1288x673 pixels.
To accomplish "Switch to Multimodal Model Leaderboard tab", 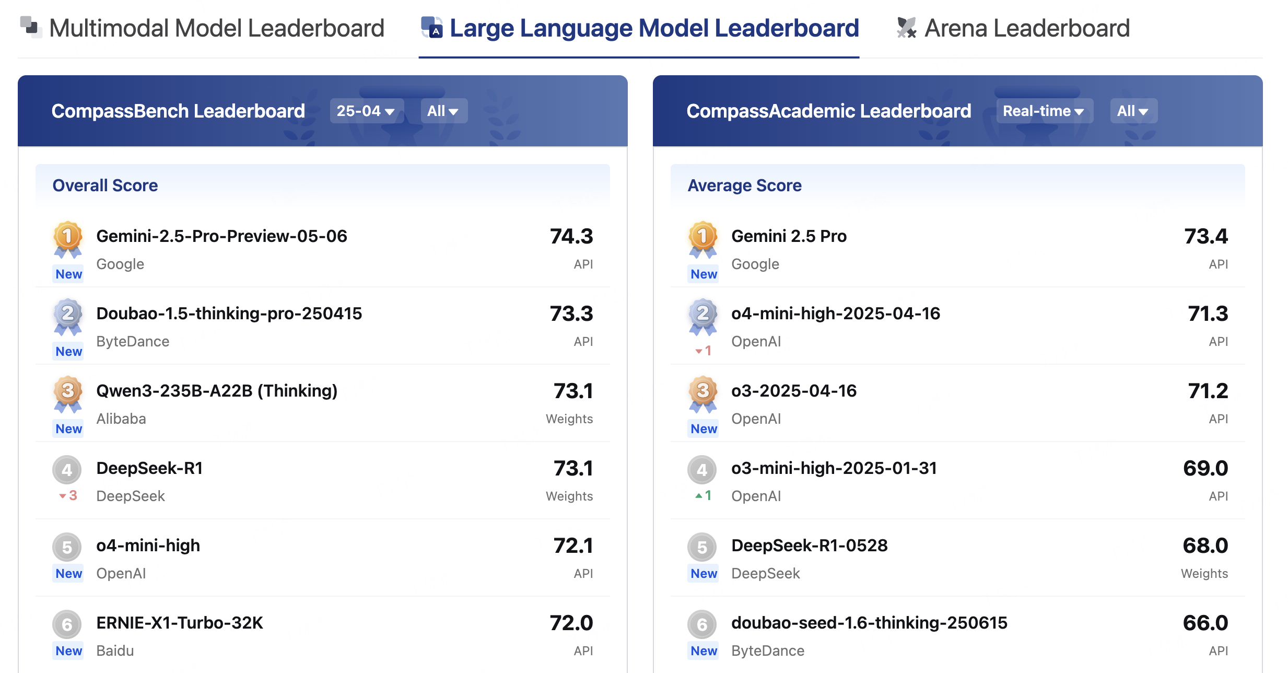I will click(x=216, y=28).
